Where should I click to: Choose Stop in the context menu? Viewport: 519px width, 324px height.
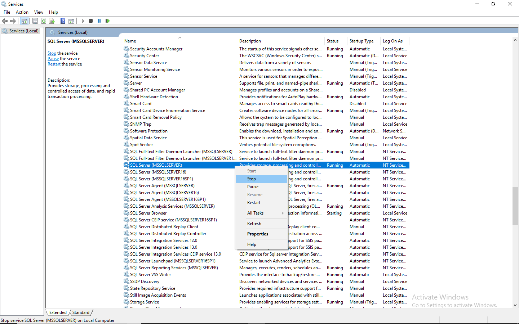pos(261,179)
